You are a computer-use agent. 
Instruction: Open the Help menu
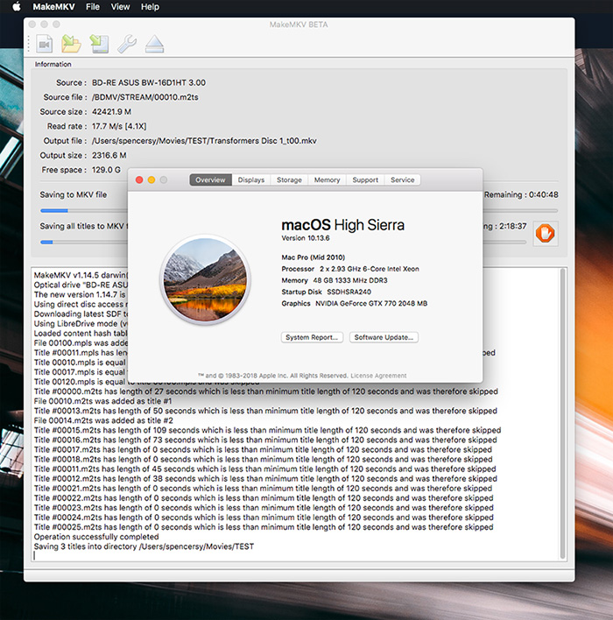(150, 7)
